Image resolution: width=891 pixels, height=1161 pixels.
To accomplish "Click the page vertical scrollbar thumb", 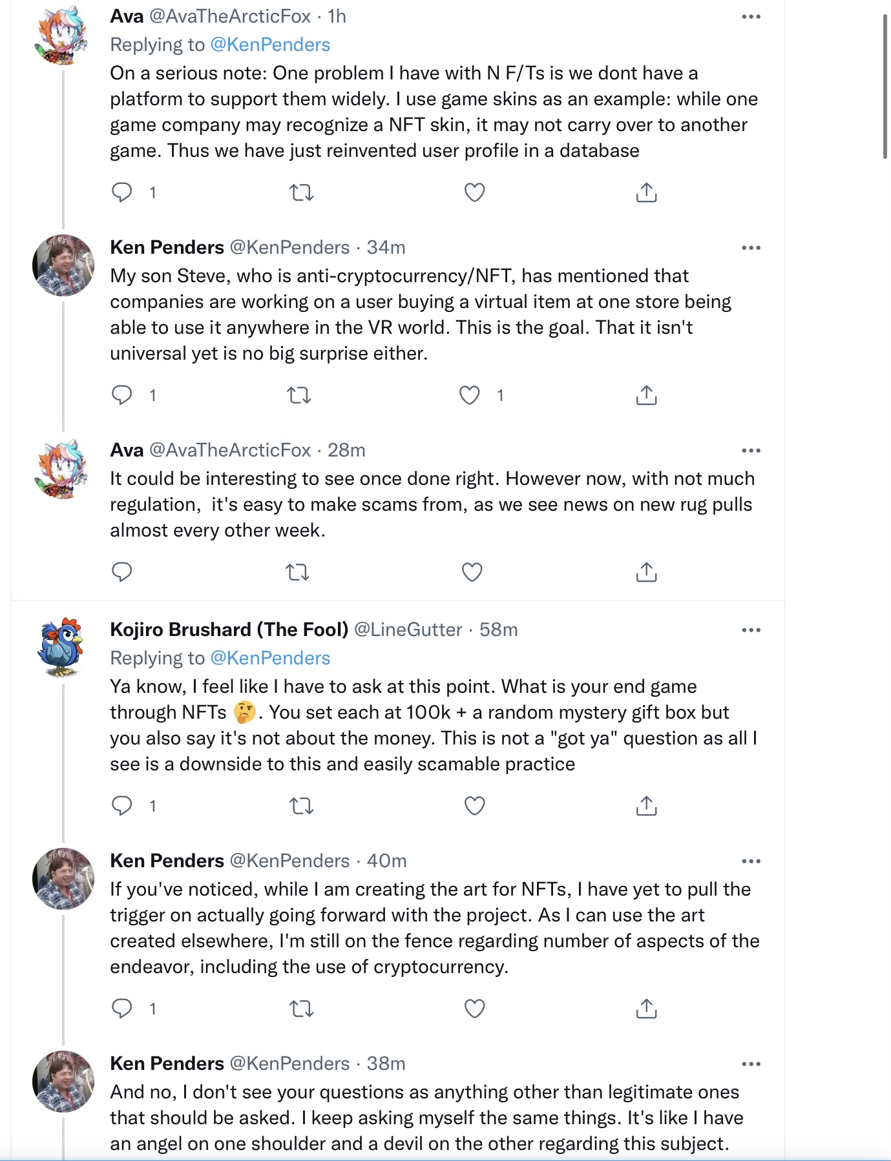I will pos(885,86).
